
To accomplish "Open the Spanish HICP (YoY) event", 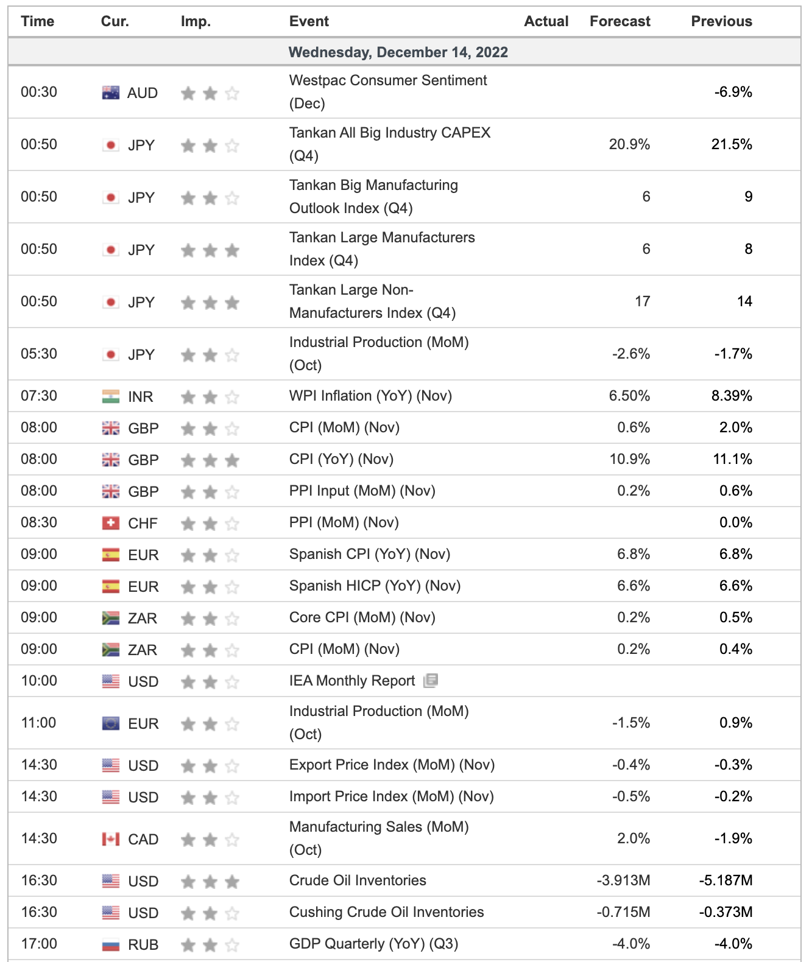I will pos(375,586).
